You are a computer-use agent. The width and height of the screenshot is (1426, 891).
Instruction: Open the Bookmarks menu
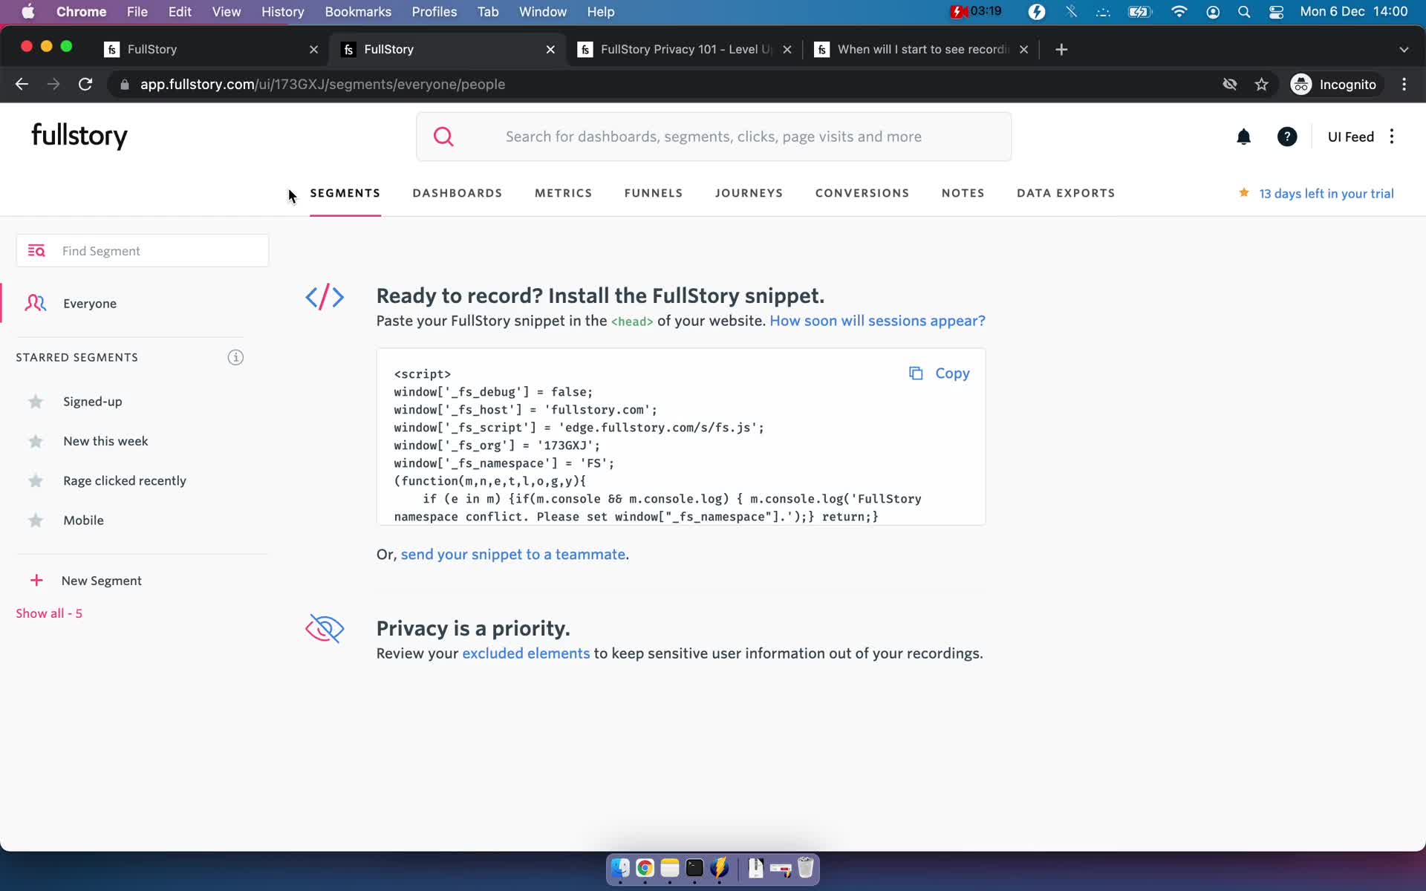click(x=358, y=12)
